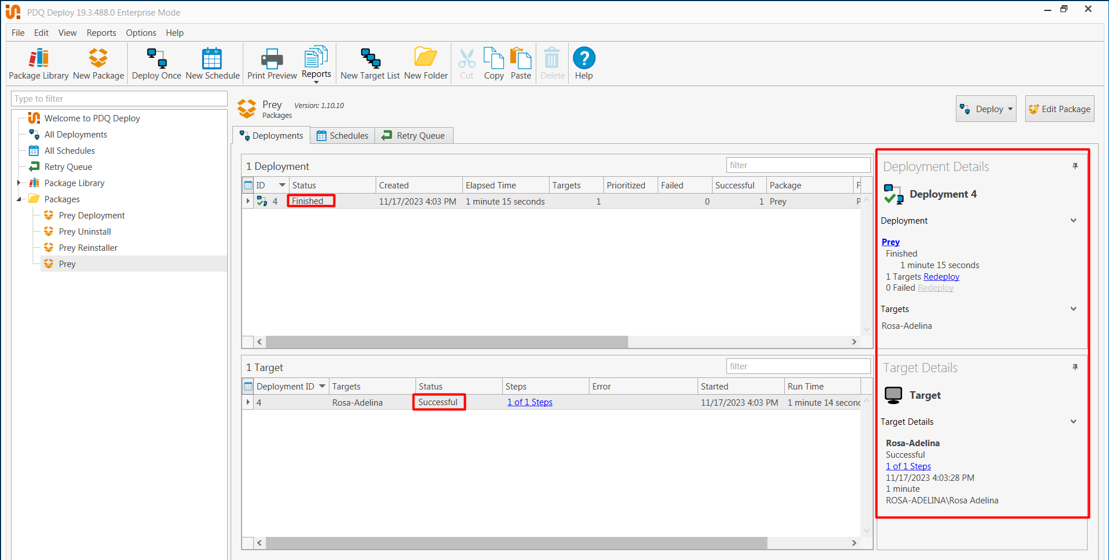Open the Package Library toolbar icon

(x=39, y=64)
